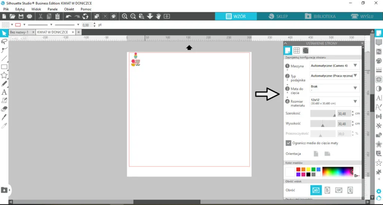
Task: Open a file using the folder icon
Action: pyautogui.click(x=12, y=16)
